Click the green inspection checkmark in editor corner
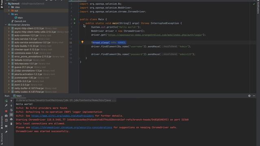This screenshot has height=146, width=260. (254, 4)
